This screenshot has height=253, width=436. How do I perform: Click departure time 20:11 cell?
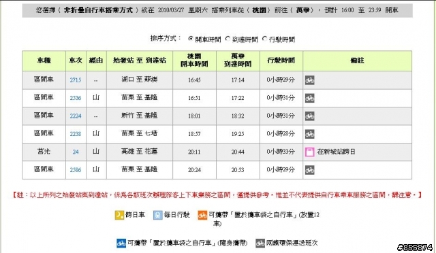click(194, 152)
